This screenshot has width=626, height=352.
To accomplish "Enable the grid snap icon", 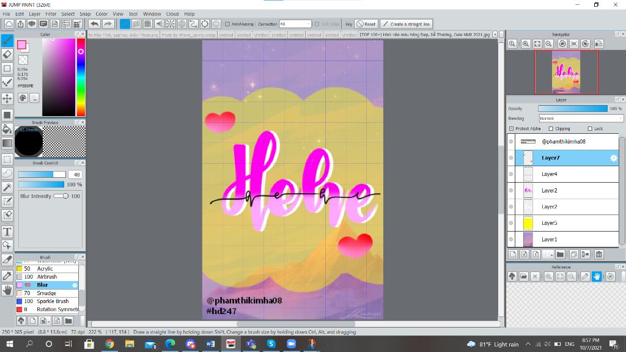I will [148, 24].
